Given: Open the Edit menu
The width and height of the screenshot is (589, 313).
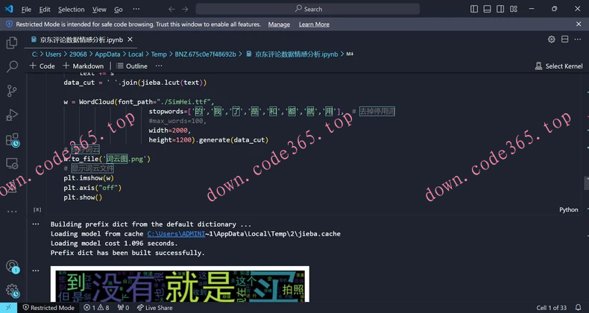Looking at the screenshot, I should tap(45, 10).
